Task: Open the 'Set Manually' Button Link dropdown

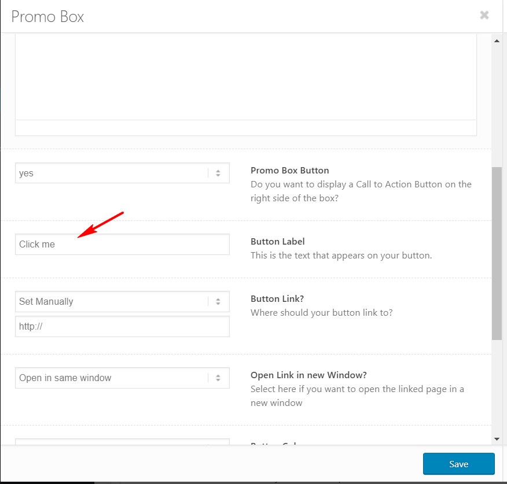Action: pos(122,301)
